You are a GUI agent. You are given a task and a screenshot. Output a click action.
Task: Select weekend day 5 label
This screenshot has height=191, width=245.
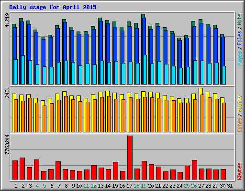coord(45,186)
